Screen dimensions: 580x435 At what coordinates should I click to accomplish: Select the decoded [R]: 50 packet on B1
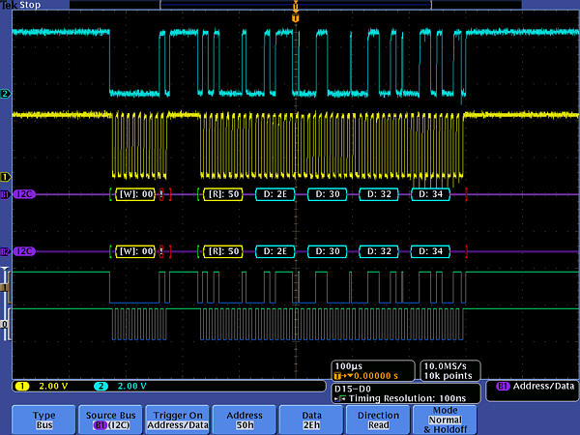(223, 195)
